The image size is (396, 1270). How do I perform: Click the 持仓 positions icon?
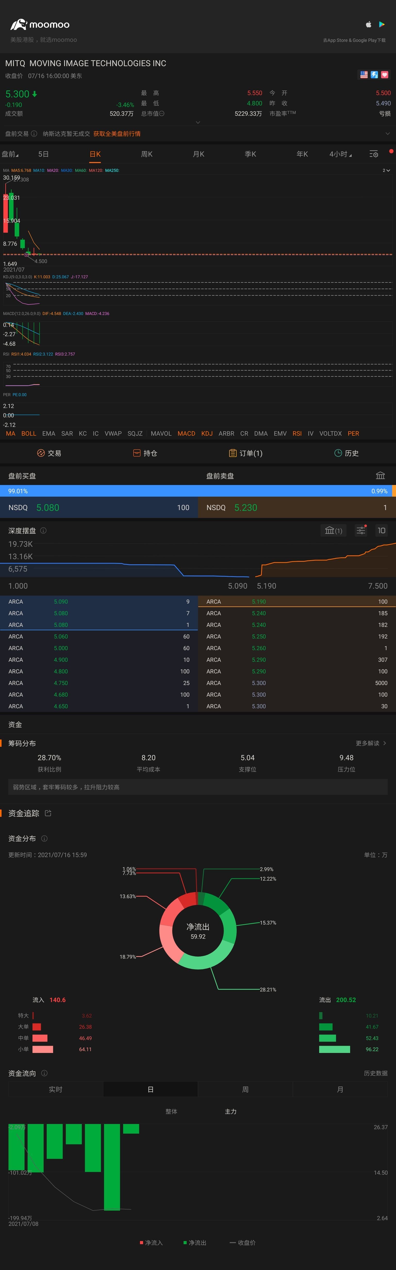click(137, 453)
